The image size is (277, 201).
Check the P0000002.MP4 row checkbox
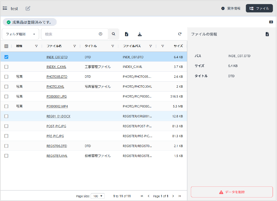coord(6,106)
